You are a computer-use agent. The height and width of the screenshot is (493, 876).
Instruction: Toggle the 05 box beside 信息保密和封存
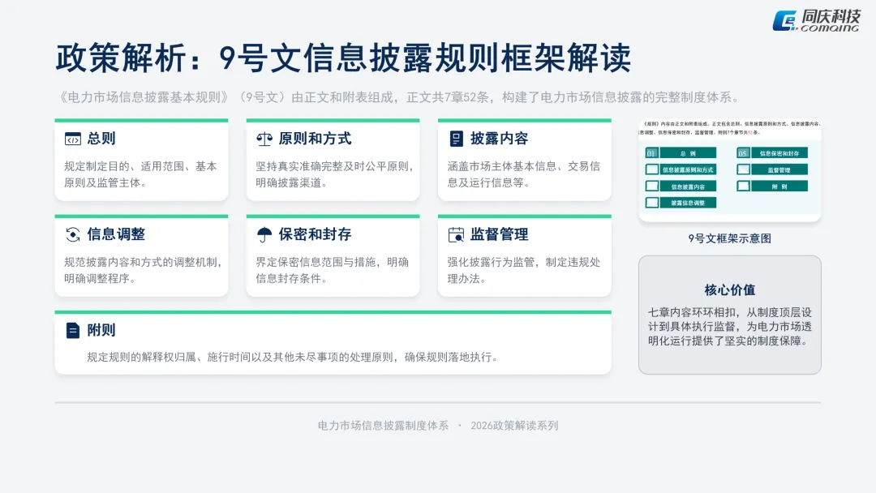[744, 152]
